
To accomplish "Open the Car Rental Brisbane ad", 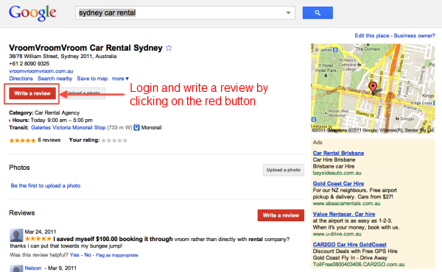I will pos(338,153).
